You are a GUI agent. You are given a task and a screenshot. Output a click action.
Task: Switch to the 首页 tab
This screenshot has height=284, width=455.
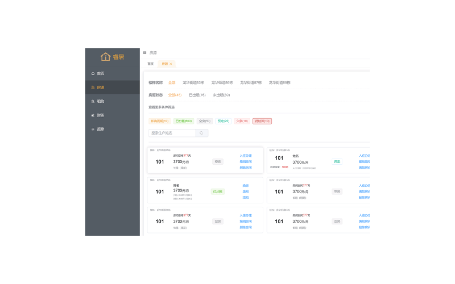click(x=151, y=64)
